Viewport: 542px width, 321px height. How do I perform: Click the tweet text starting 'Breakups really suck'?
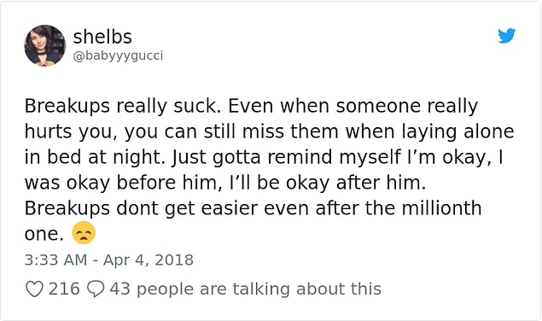pos(269,170)
